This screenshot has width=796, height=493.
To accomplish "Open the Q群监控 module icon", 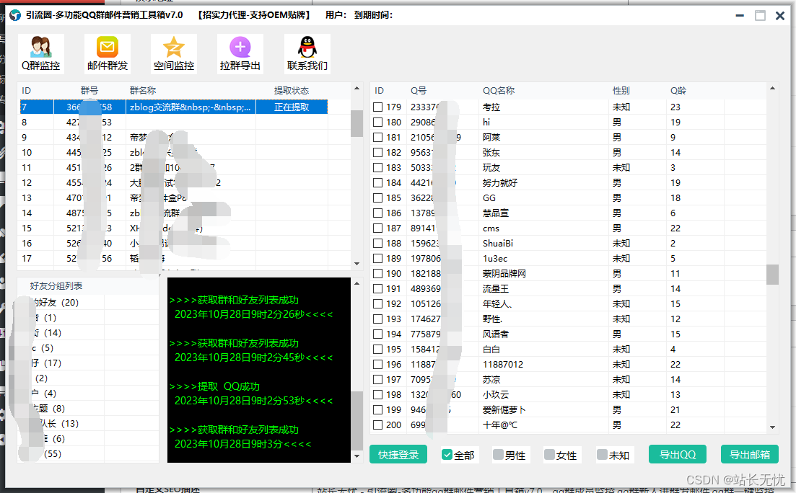I will tap(40, 54).
